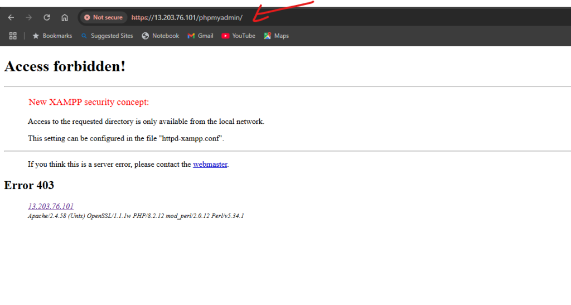Open the Apps grid shortcut

point(13,36)
